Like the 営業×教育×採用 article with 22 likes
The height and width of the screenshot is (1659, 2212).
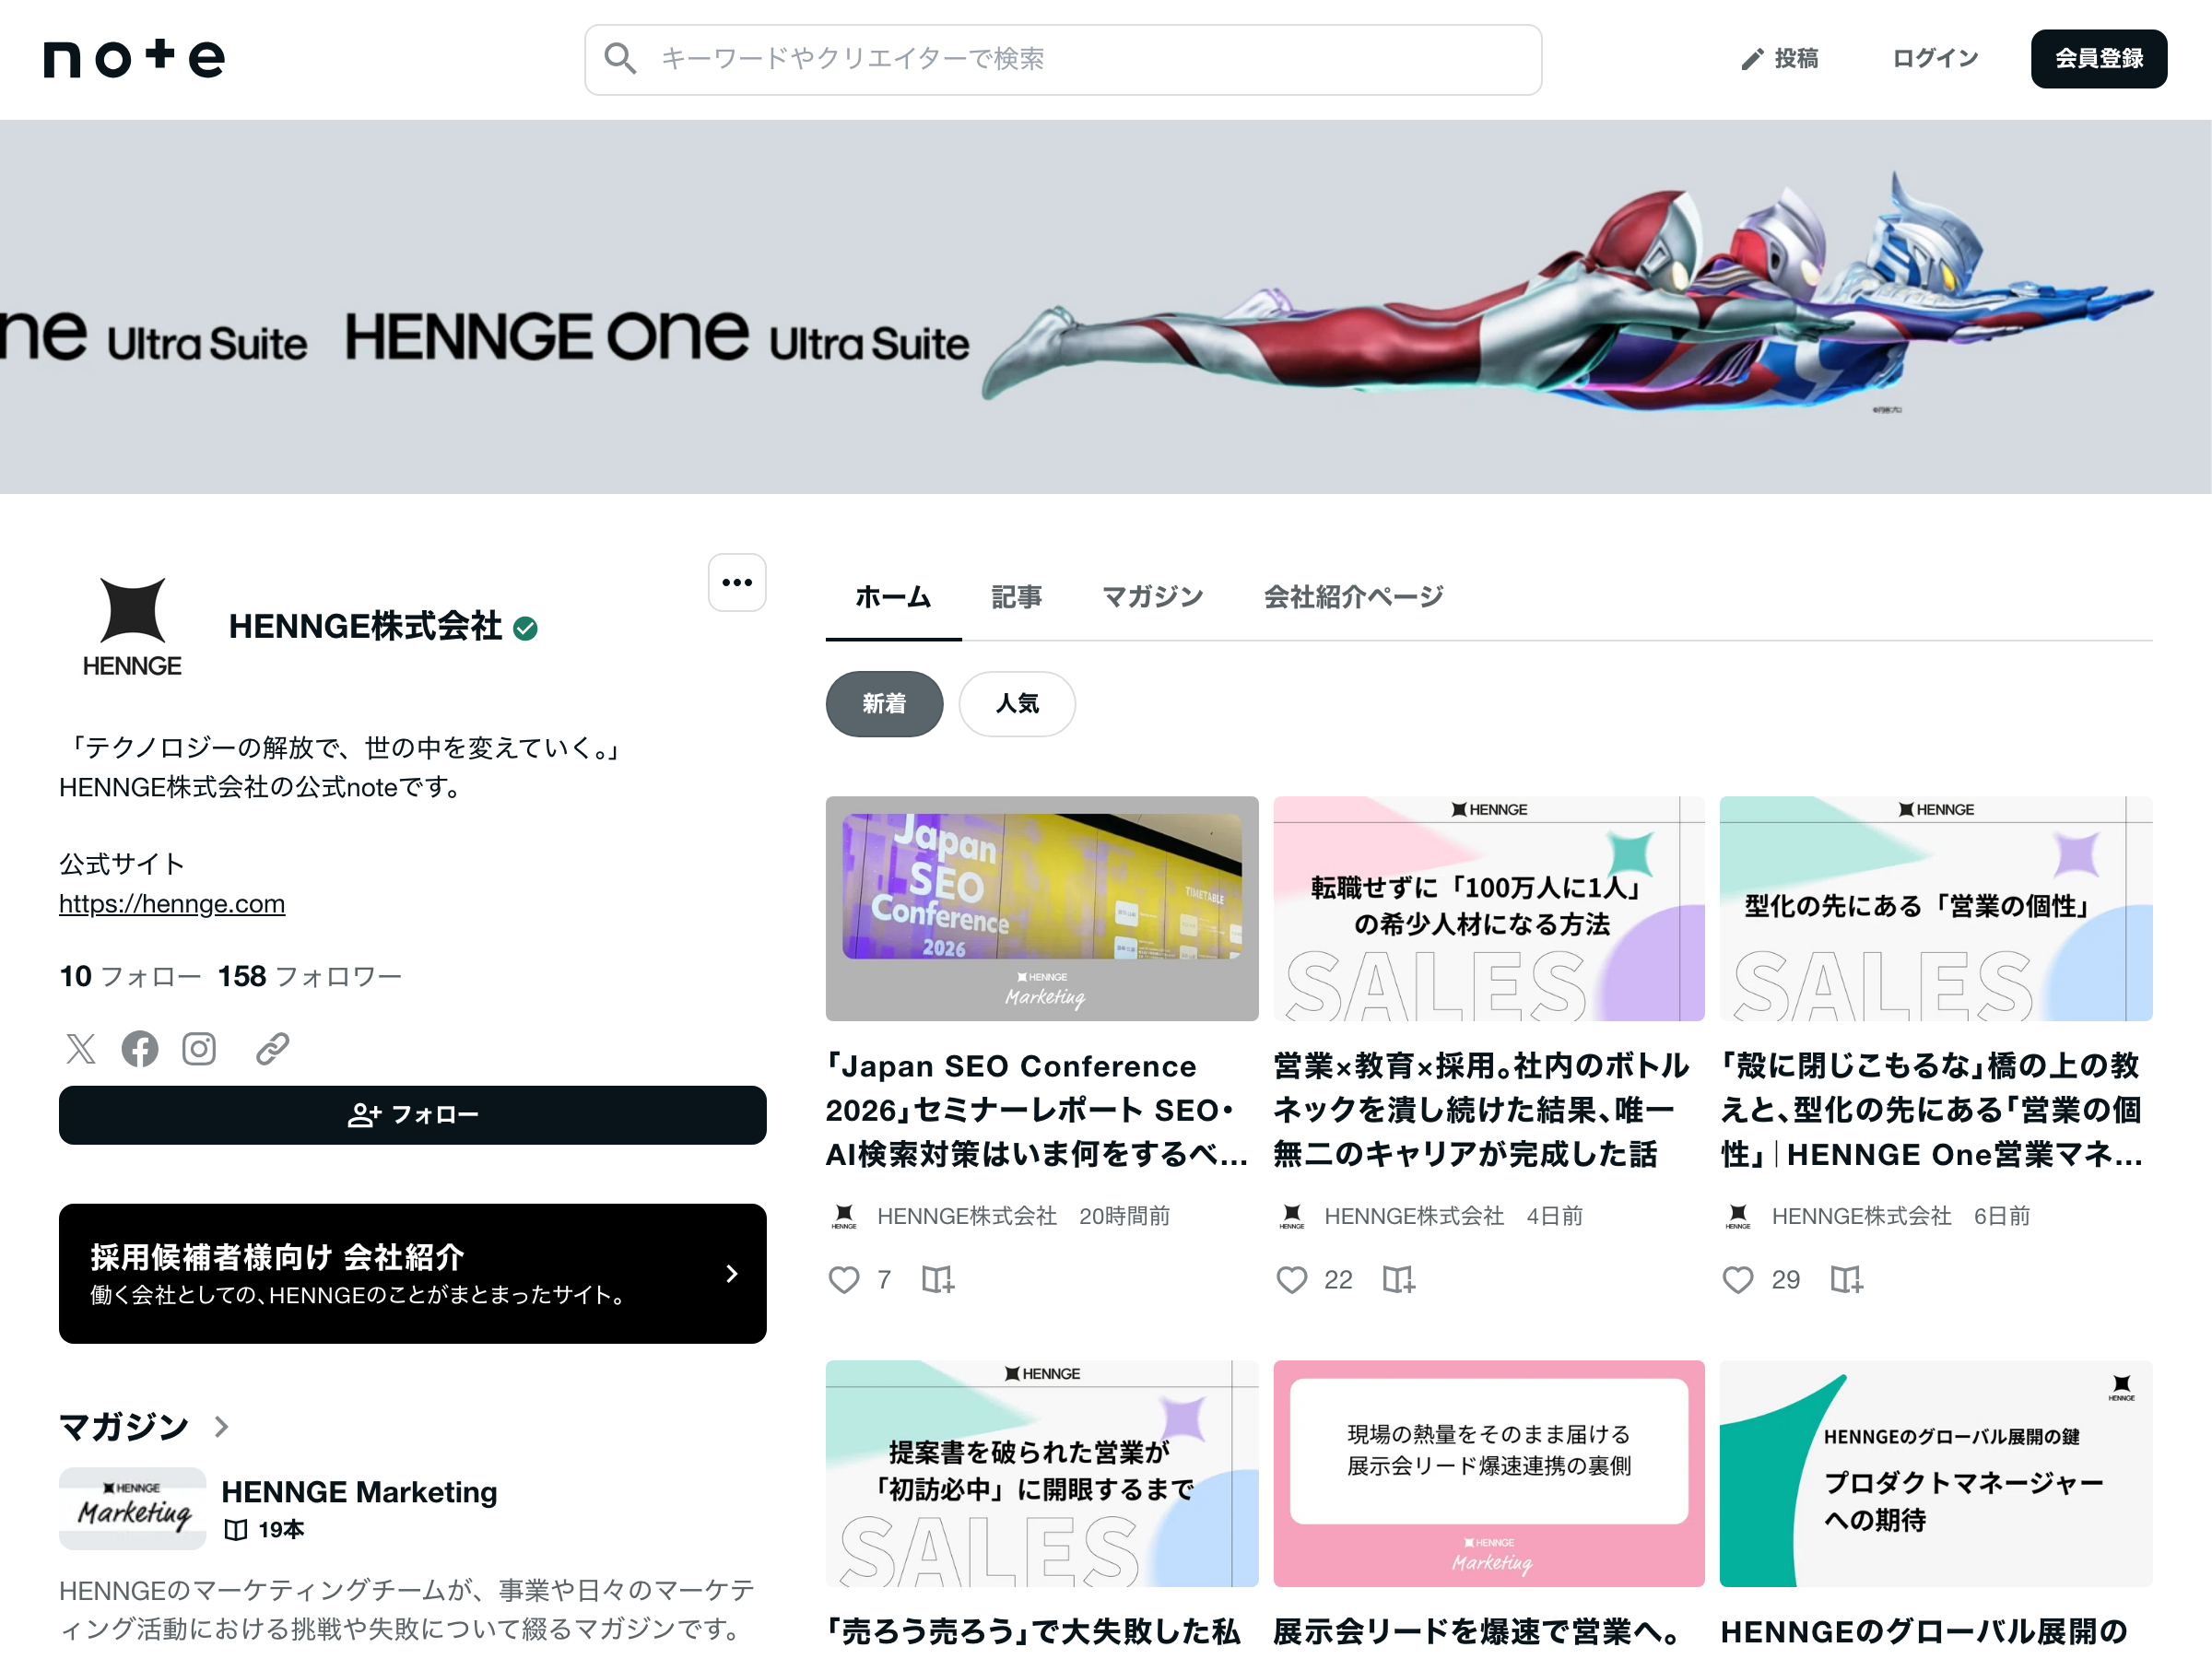[x=1292, y=1279]
